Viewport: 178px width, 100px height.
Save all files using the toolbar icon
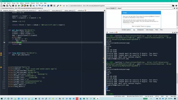pyautogui.click(x=10, y=6)
